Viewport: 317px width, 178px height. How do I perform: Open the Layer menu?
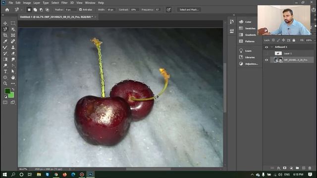(37, 3)
